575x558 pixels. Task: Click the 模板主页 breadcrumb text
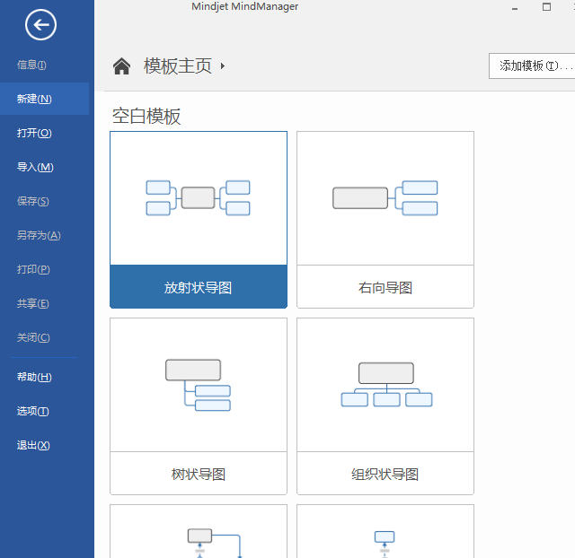(x=178, y=66)
